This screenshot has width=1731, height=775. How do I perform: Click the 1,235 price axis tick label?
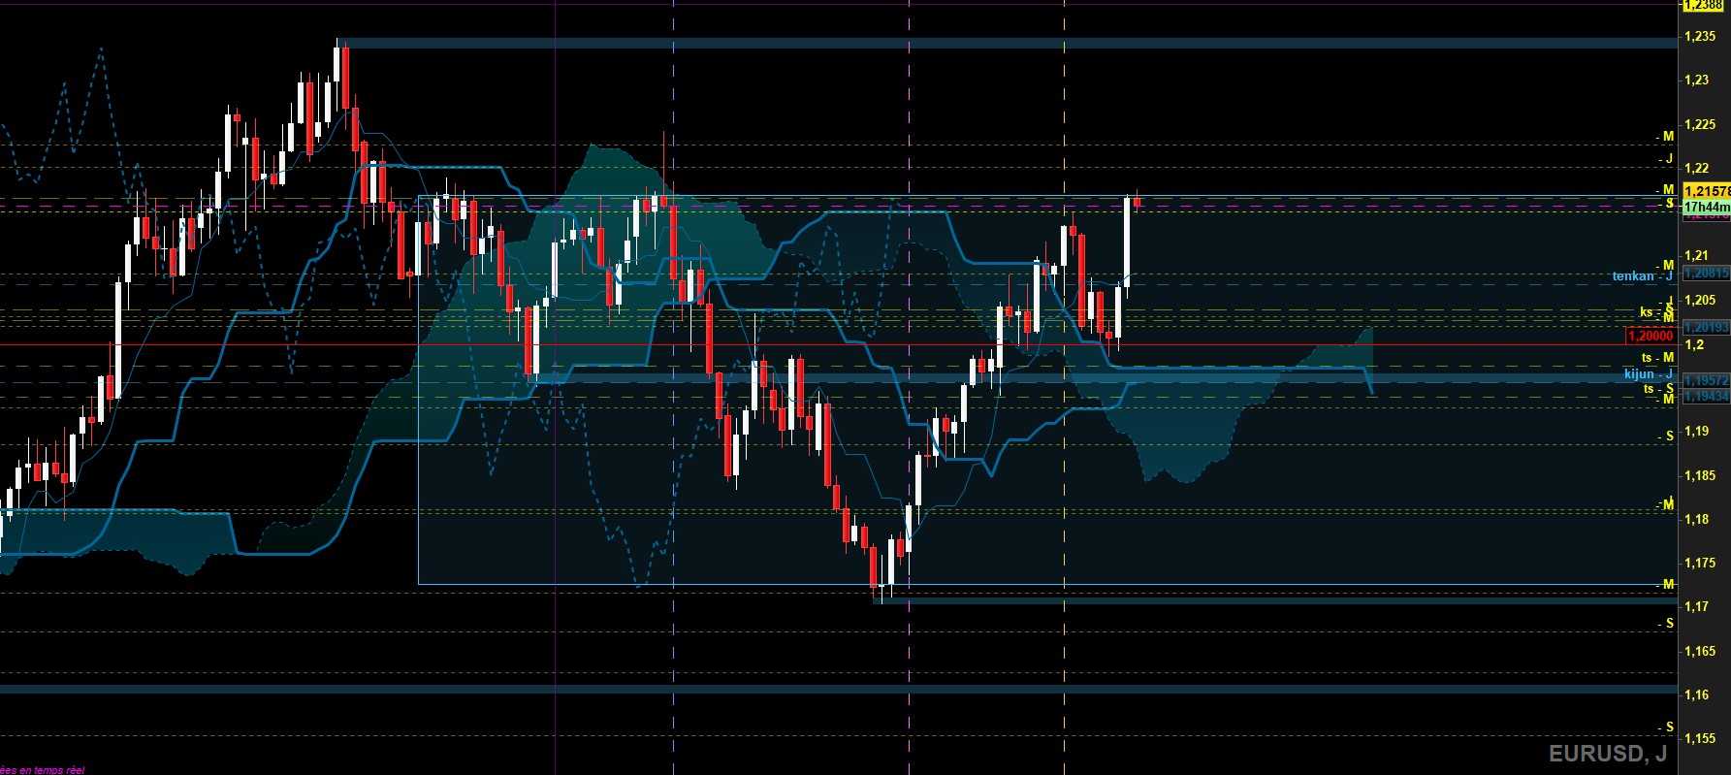coord(1701,37)
